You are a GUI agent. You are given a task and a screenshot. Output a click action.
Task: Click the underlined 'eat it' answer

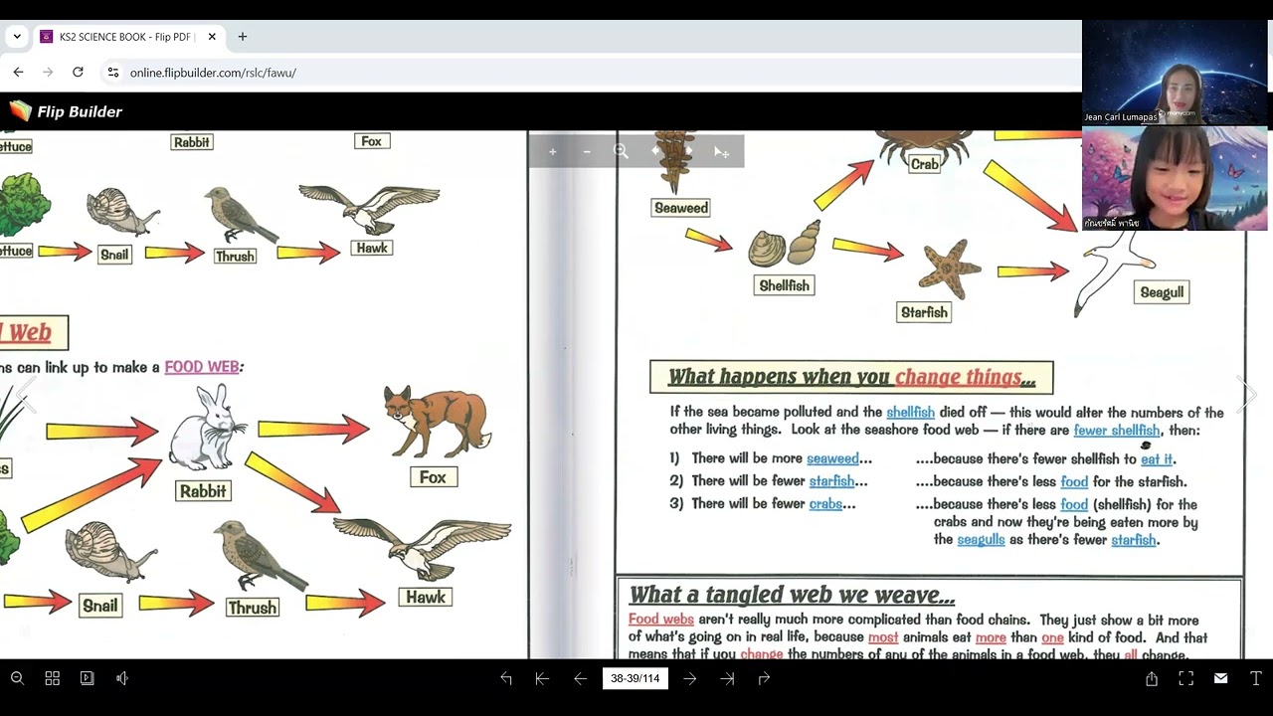[x=1157, y=459]
